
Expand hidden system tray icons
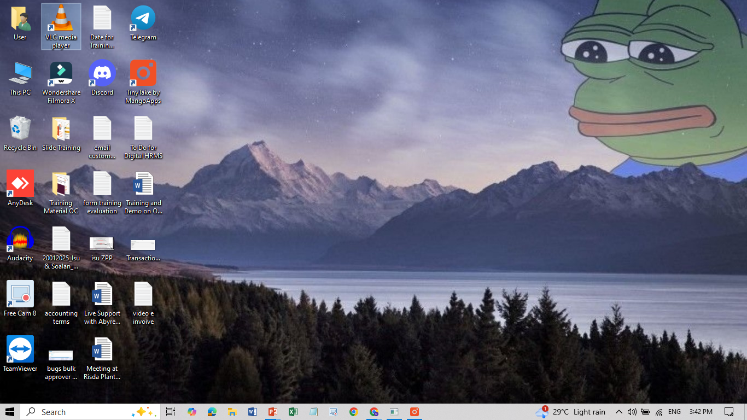tap(618, 411)
